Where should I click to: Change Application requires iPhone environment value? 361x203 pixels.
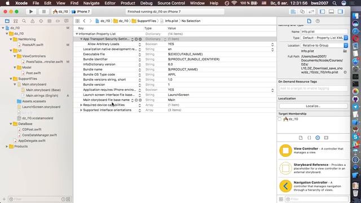(x=272, y=90)
